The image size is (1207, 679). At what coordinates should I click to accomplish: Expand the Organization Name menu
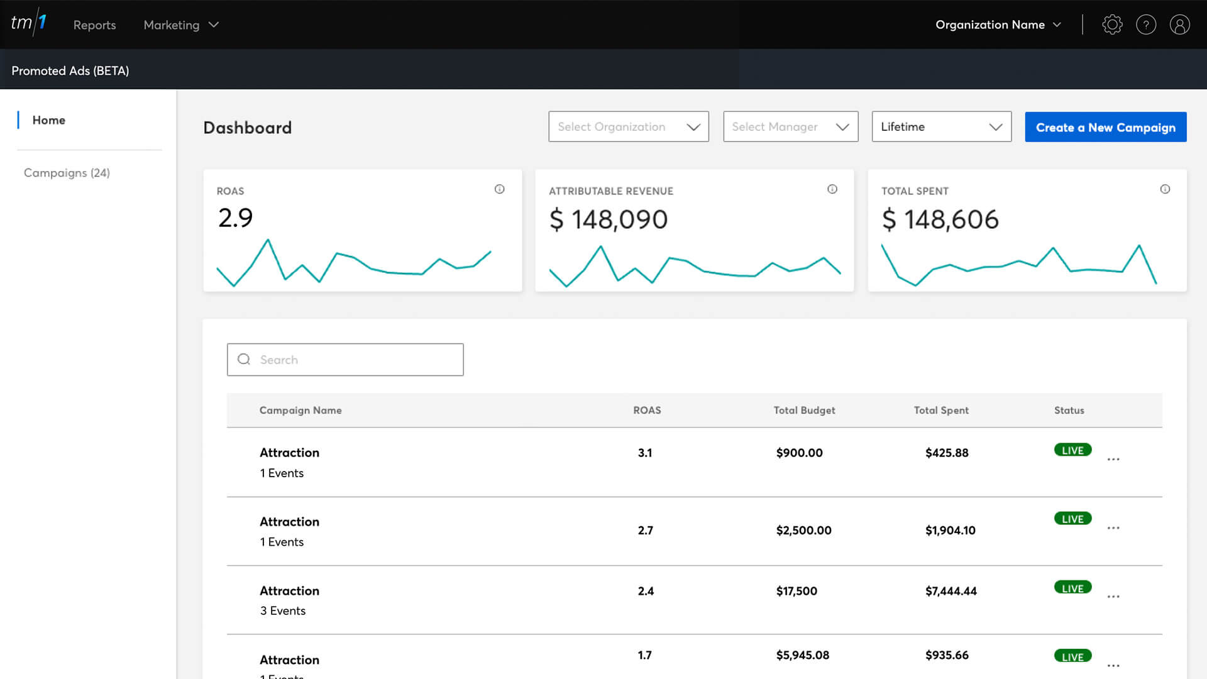pos(997,25)
